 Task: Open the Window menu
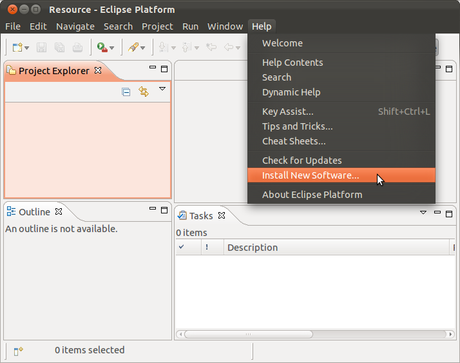[x=225, y=26]
